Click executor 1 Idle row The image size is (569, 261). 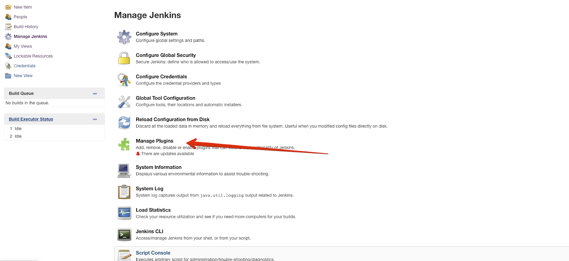tap(54, 128)
